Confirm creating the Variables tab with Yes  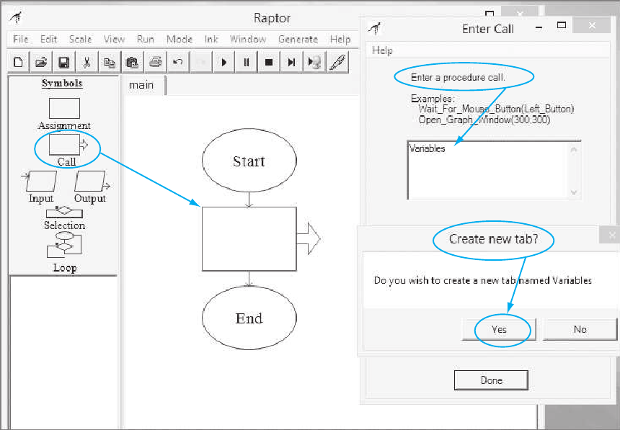[x=500, y=329]
